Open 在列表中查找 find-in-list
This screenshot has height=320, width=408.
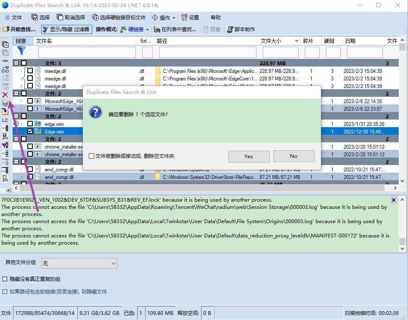175,29
